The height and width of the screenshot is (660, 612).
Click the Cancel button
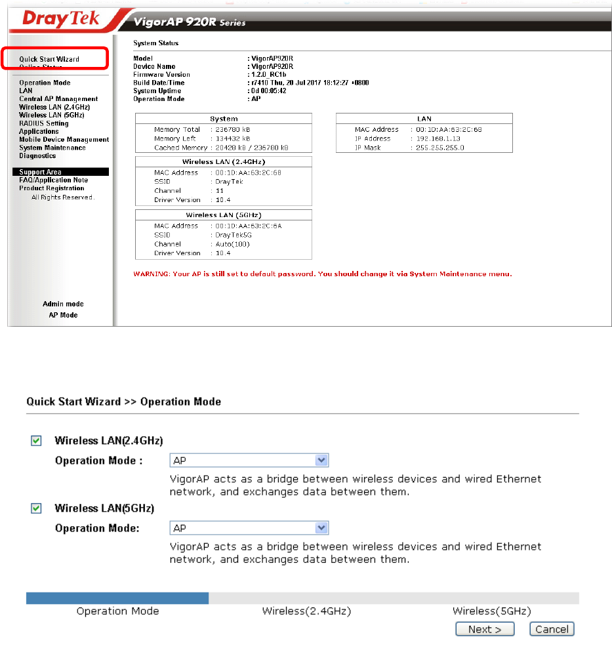point(552,629)
